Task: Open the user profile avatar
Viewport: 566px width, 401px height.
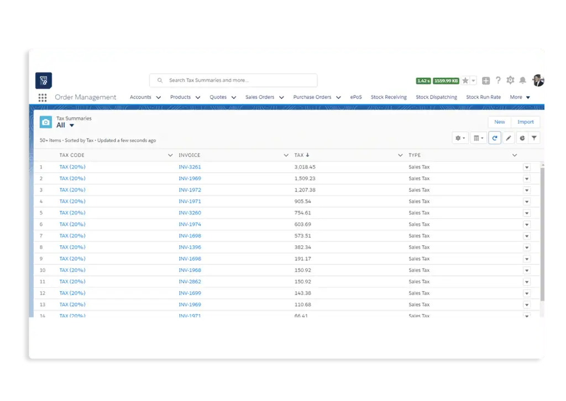Action: click(538, 81)
